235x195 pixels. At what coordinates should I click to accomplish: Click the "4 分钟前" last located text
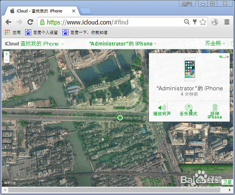coord(189,94)
